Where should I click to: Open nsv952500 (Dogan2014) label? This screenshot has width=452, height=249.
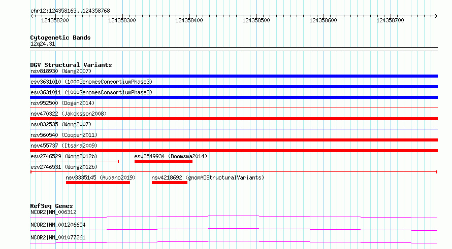click(x=62, y=103)
